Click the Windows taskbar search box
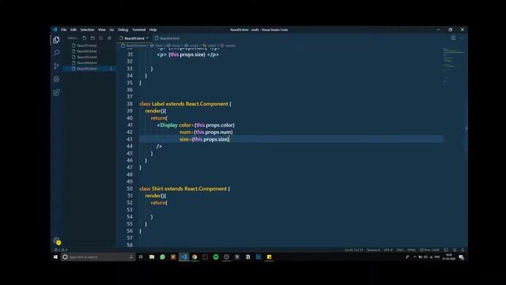The image size is (506, 285). [98, 256]
